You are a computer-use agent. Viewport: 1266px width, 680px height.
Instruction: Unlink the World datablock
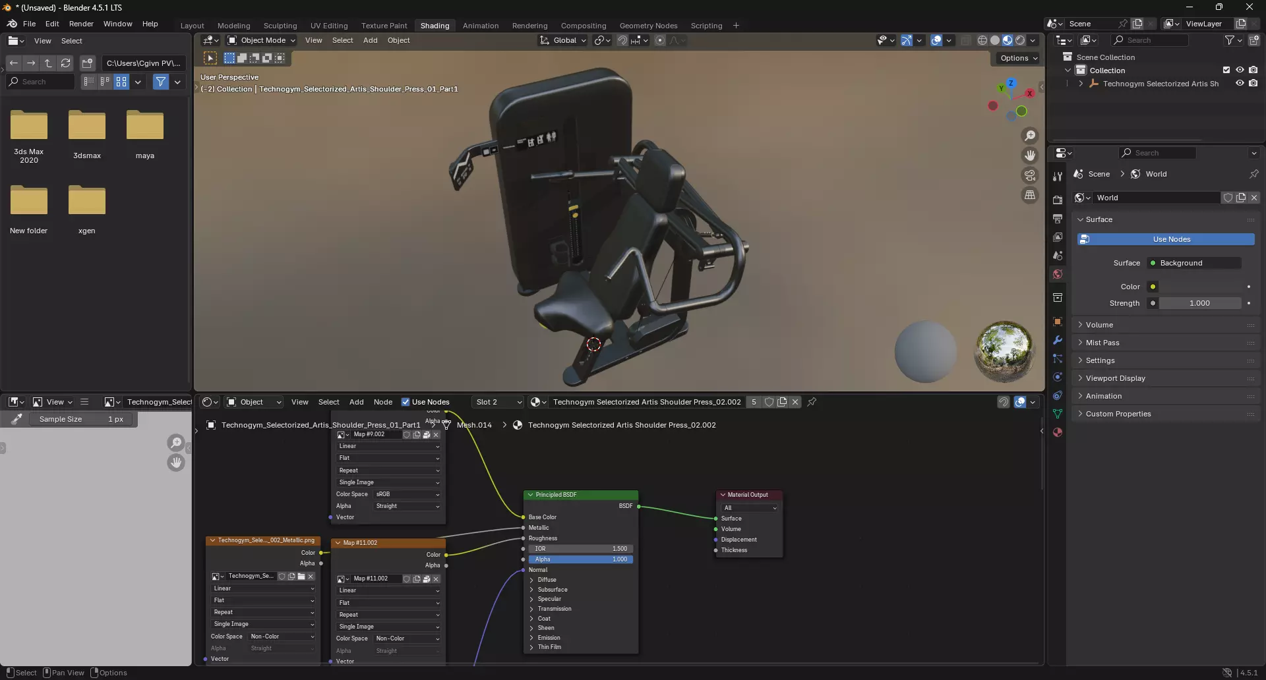[x=1254, y=198]
